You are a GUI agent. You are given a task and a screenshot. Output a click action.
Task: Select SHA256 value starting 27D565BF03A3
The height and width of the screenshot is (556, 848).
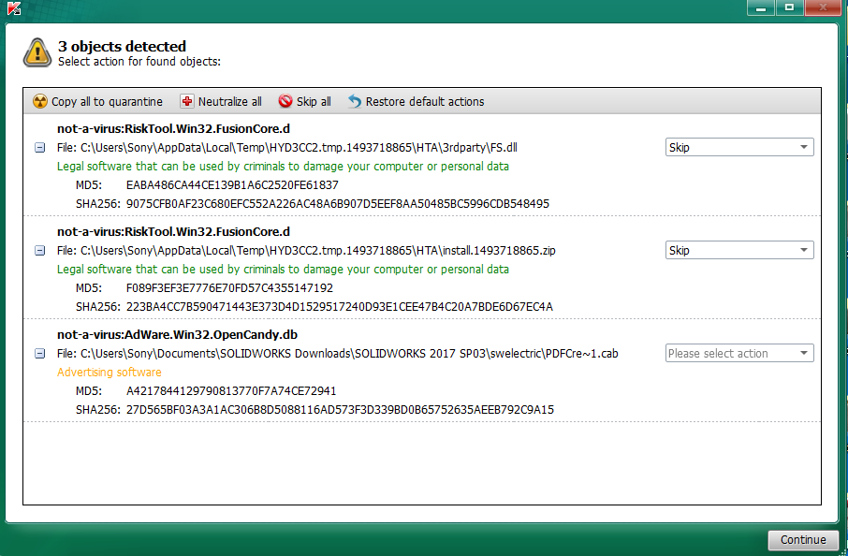pyautogui.click(x=340, y=410)
